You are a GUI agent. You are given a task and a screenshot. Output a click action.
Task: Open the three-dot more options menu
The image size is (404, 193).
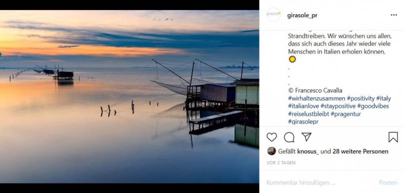pyautogui.click(x=394, y=15)
